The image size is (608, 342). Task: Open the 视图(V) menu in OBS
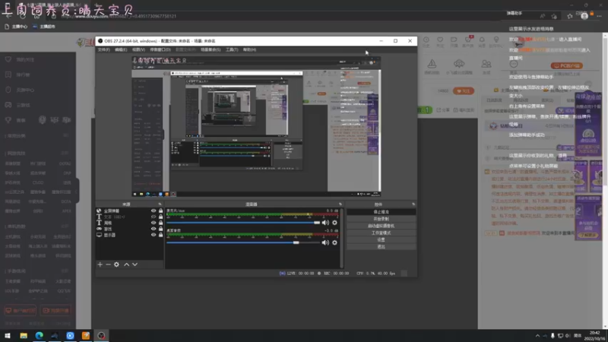point(138,49)
